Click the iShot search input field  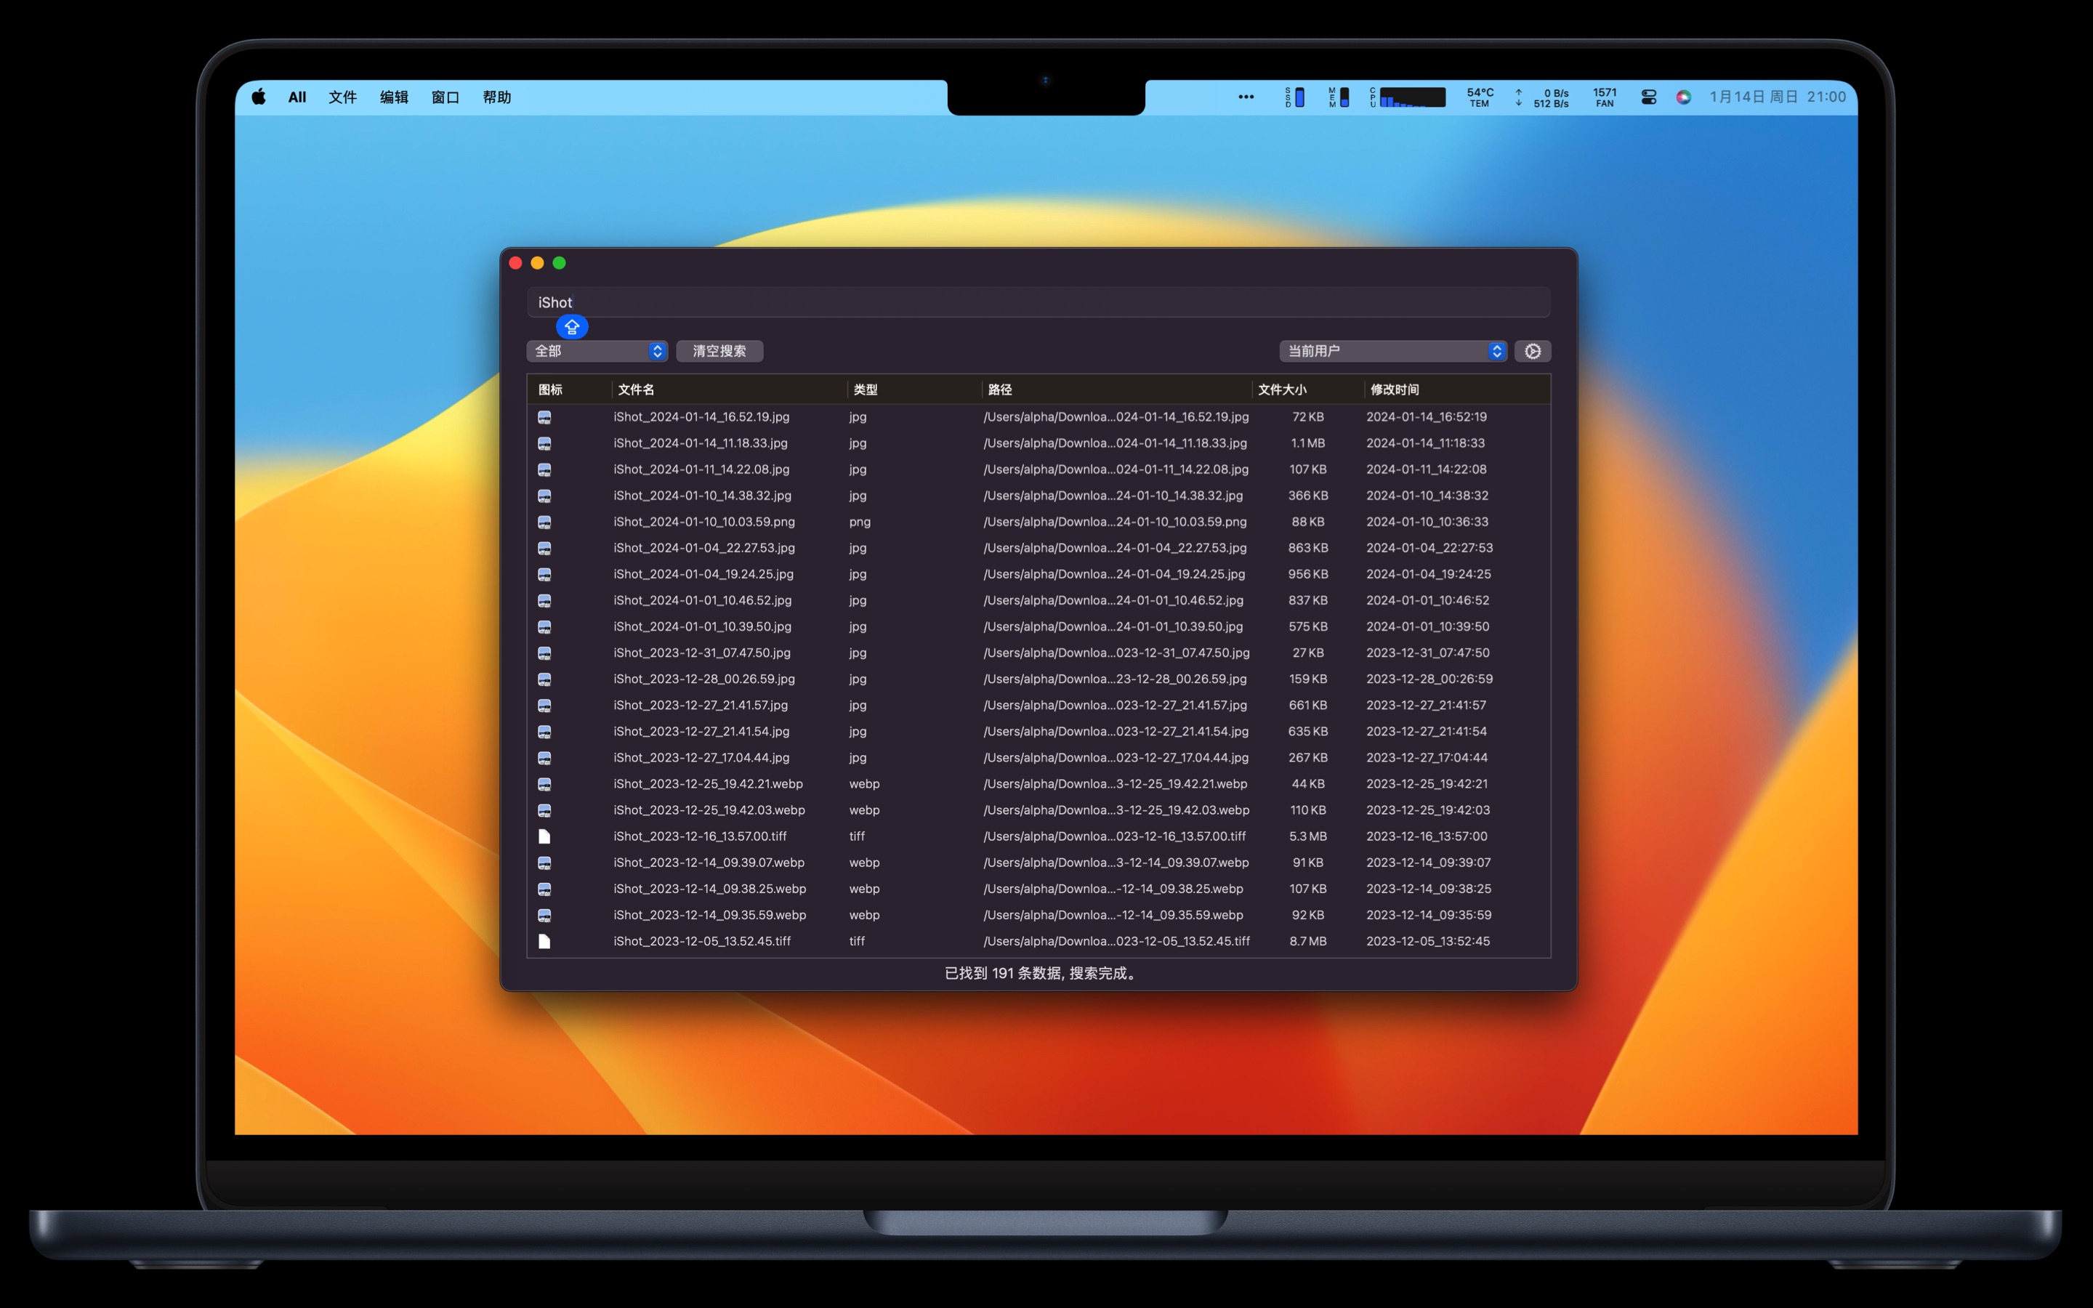point(1038,303)
